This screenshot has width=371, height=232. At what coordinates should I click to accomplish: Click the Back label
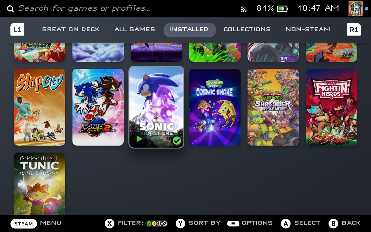(351, 223)
